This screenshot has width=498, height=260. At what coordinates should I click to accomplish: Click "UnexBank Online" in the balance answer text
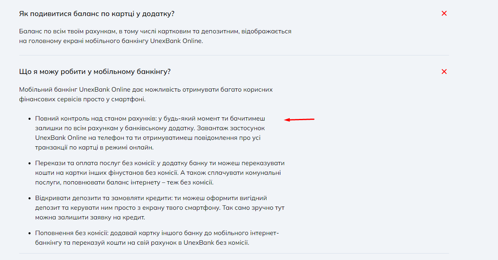[177, 41]
